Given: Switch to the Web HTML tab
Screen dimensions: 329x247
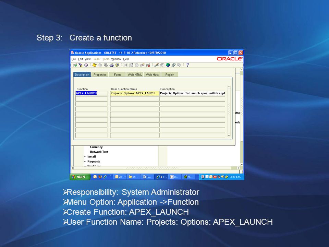Looking at the screenshot, I should pos(135,74).
